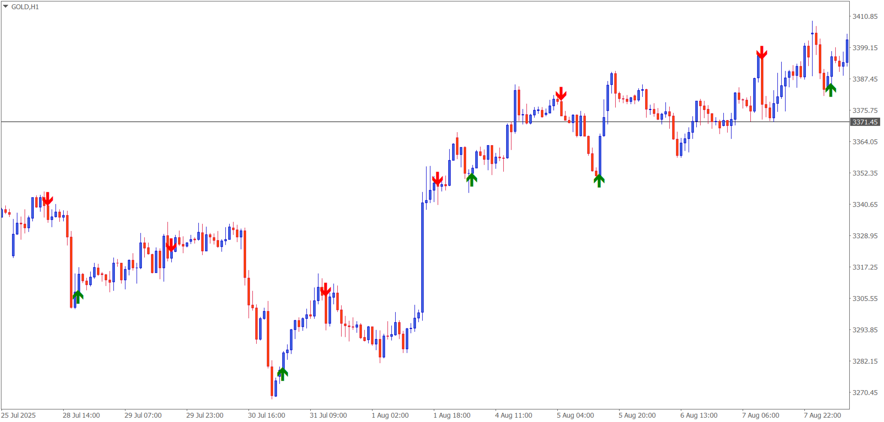The width and height of the screenshot is (884, 422).
Task: Select green buy arrow near 7 Aug 22:00
Action: pos(830,90)
